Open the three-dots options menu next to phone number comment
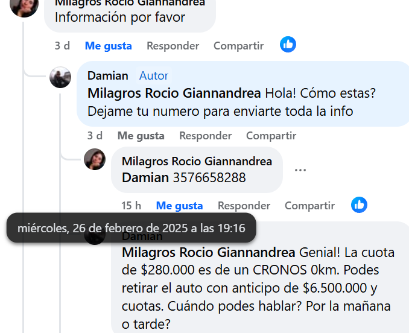The width and height of the screenshot is (409, 333). 300,170
